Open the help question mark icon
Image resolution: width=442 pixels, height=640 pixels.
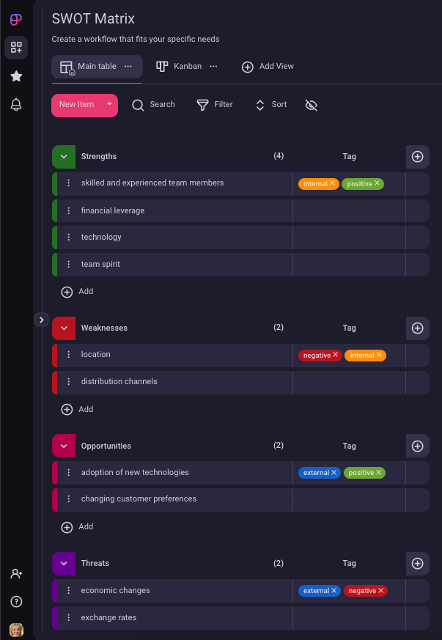tap(16, 602)
